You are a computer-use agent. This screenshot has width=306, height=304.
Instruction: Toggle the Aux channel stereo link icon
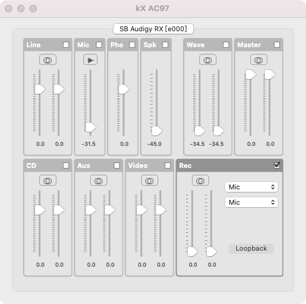click(x=99, y=180)
